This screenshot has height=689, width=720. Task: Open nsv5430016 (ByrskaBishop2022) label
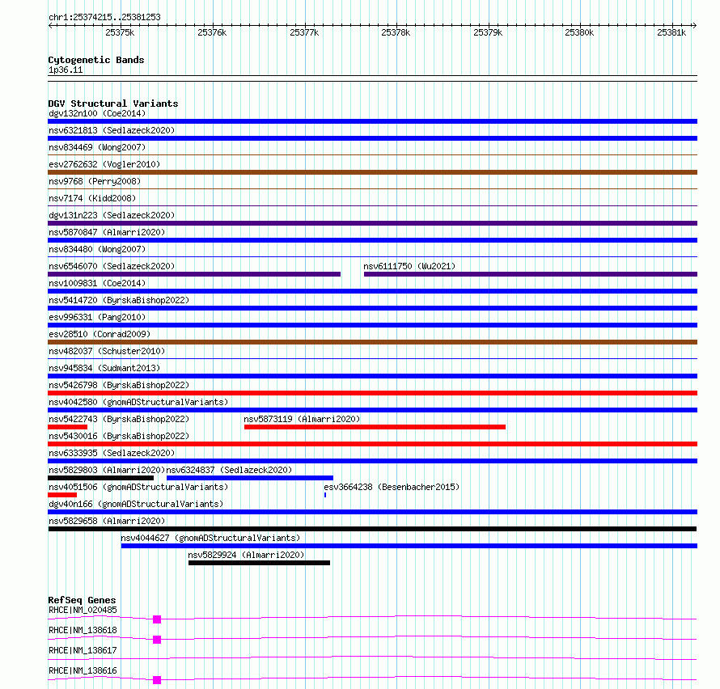119,436
